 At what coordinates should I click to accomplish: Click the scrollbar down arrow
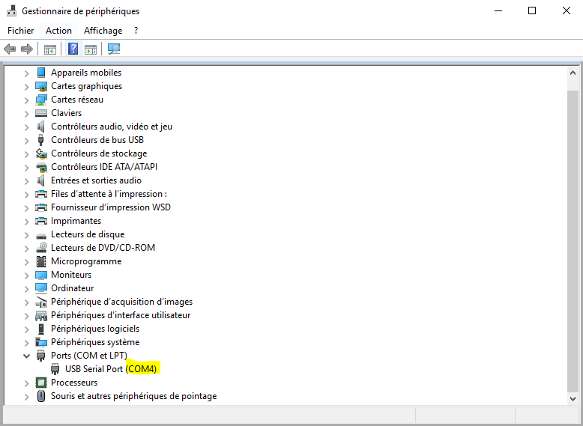573,399
